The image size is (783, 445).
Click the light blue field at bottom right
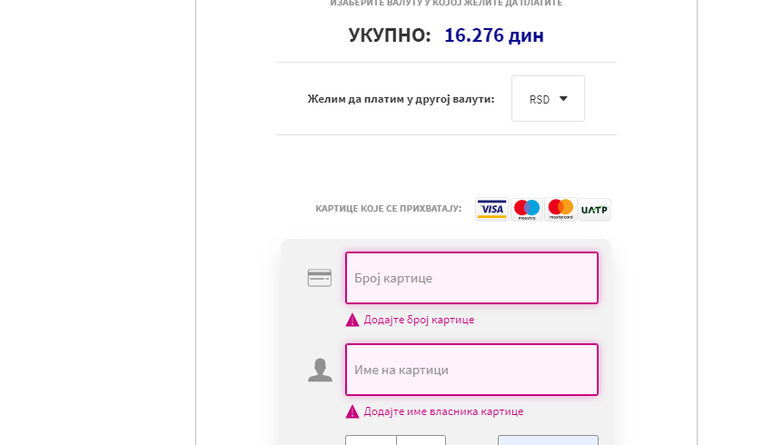548,440
